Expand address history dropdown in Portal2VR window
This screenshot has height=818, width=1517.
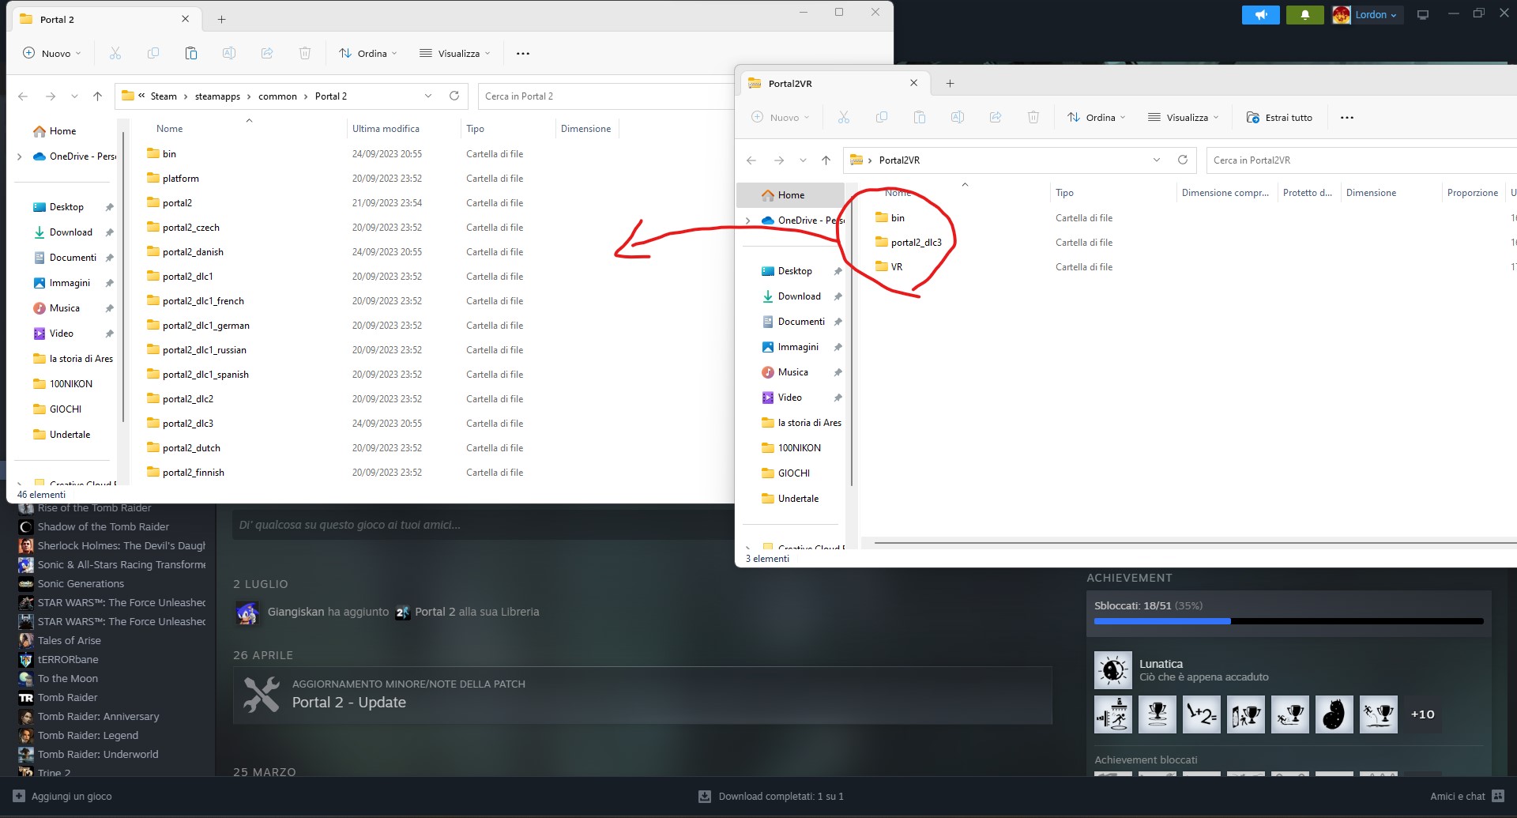click(x=1157, y=160)
